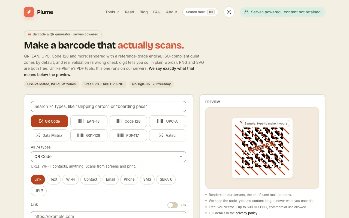Open the FAQ nav item
349x218 pixels.
(x=157, y=12)
